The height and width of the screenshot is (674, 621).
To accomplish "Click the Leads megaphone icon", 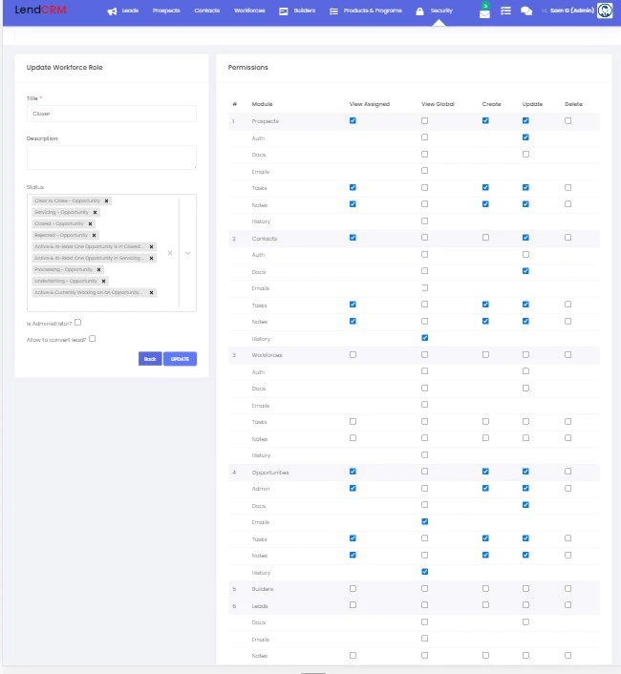I will click(x=112, y=11).
